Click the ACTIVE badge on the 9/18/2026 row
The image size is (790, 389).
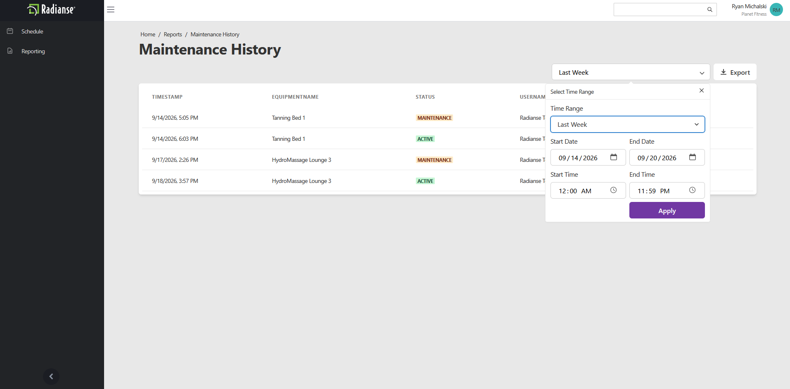(425, 181)
